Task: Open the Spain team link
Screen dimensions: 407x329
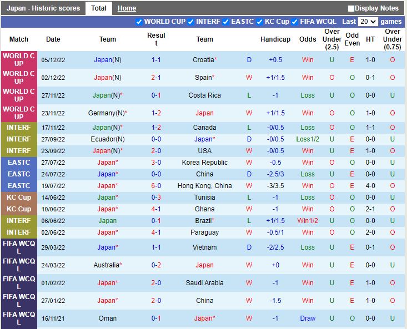Action: click(203, 78)
